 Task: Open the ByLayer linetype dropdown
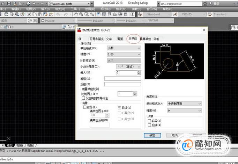pos(96,21)
